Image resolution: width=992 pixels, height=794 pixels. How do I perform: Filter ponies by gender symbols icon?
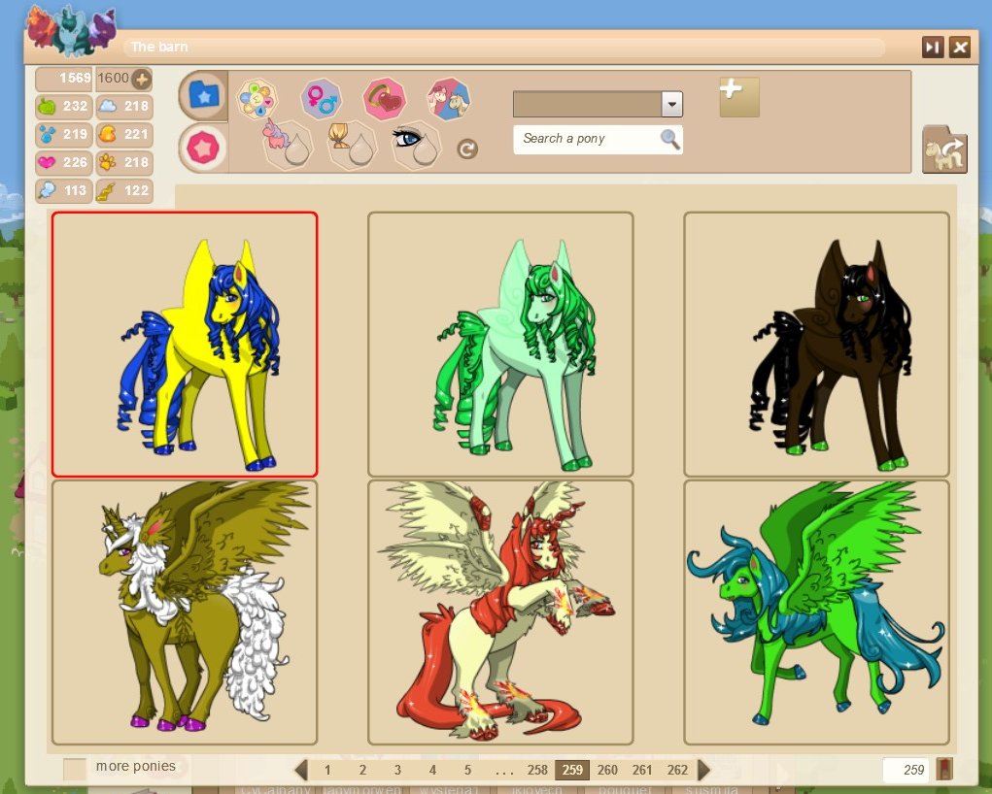322,99
